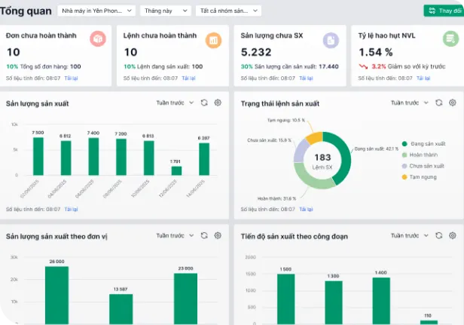Click the purple Sản lượng chưa SX card icon
This screenshot has width=464, height=325.
pyautogui.click(x=331, y=39)
